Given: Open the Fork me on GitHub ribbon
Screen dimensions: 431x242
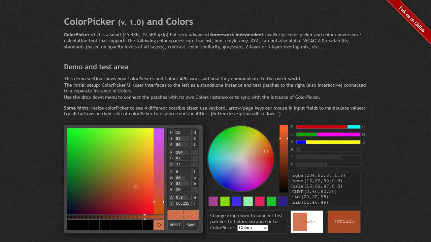Looking at the screenshot, I should point(411,19).
